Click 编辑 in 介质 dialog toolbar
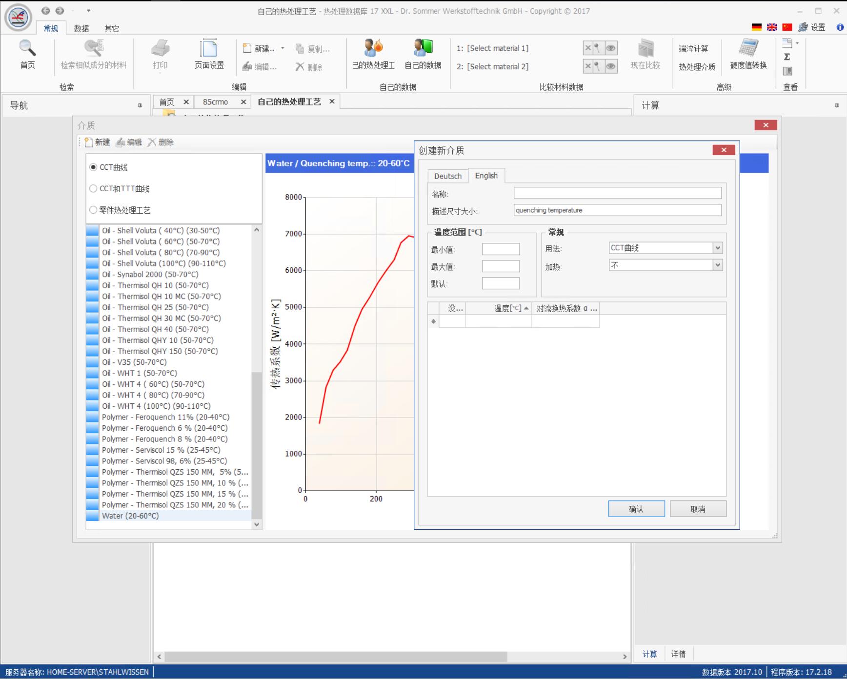The width and height of the screenshot is (847, 679). 129,142
